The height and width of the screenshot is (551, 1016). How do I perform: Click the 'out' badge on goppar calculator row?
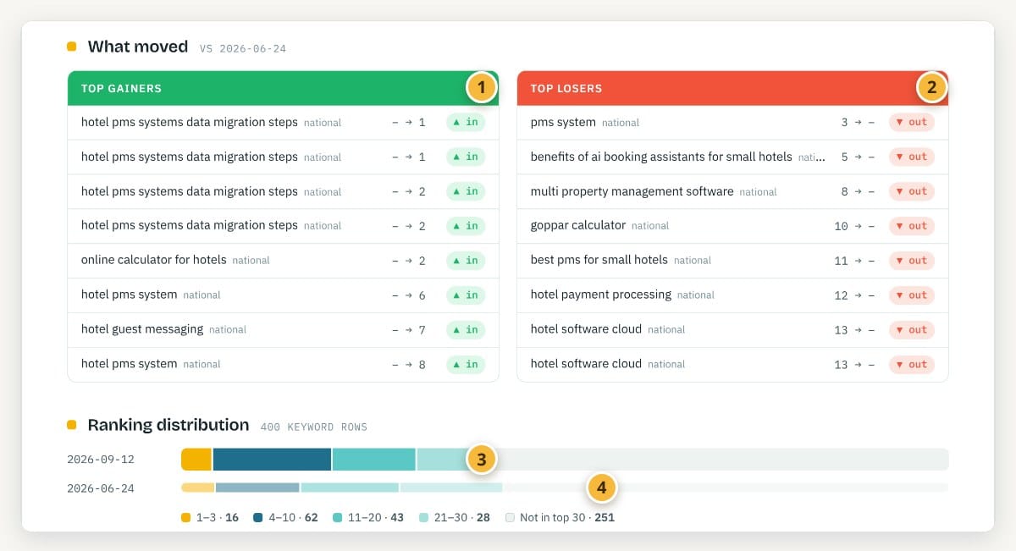(912, 226)
